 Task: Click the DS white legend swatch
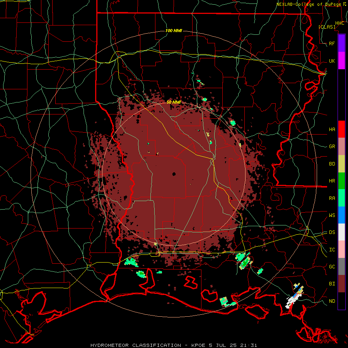[341, 232]
